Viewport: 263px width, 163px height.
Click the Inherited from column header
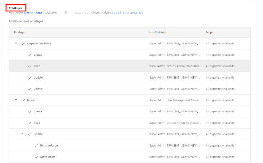158,32
